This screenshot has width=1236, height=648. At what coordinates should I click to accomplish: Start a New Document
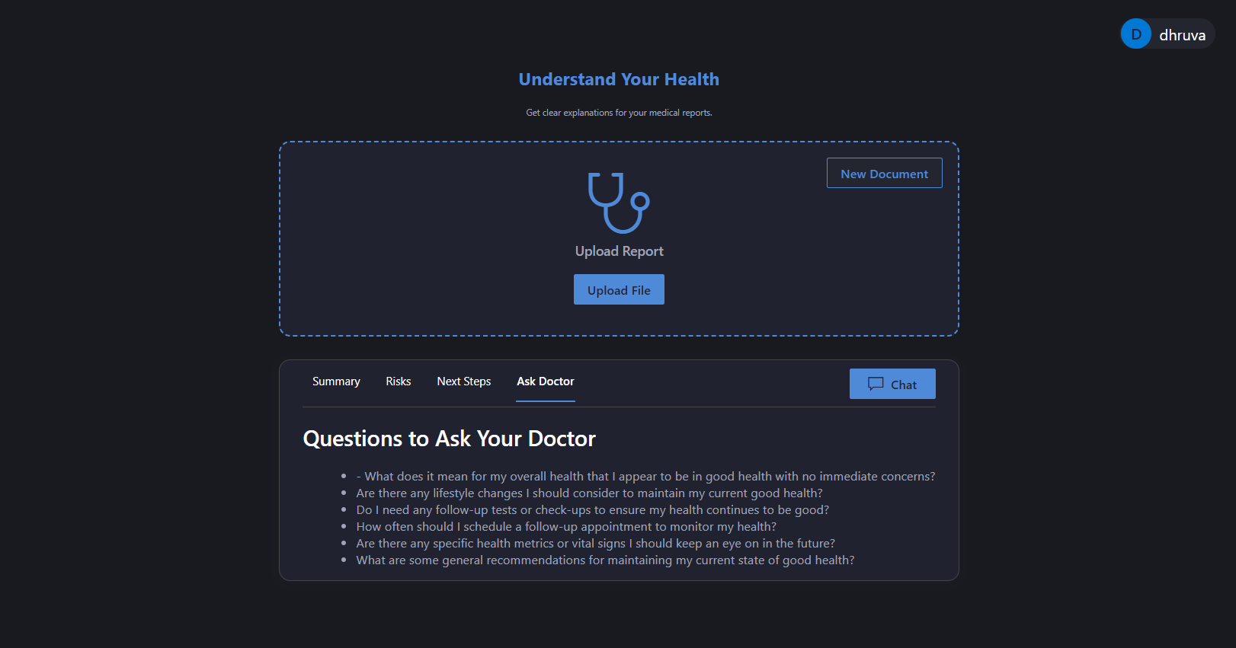884,174
